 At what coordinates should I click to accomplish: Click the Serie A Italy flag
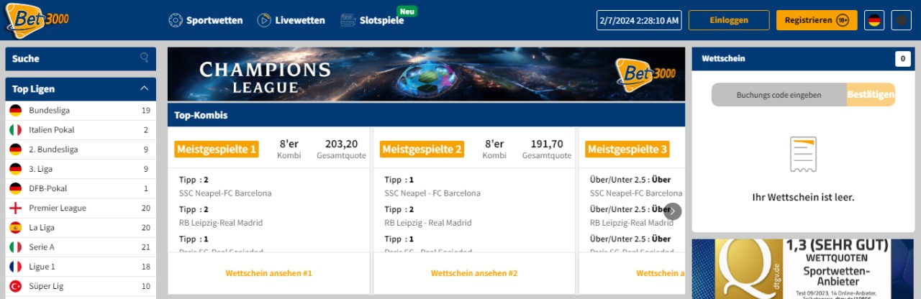click(15, 247)
